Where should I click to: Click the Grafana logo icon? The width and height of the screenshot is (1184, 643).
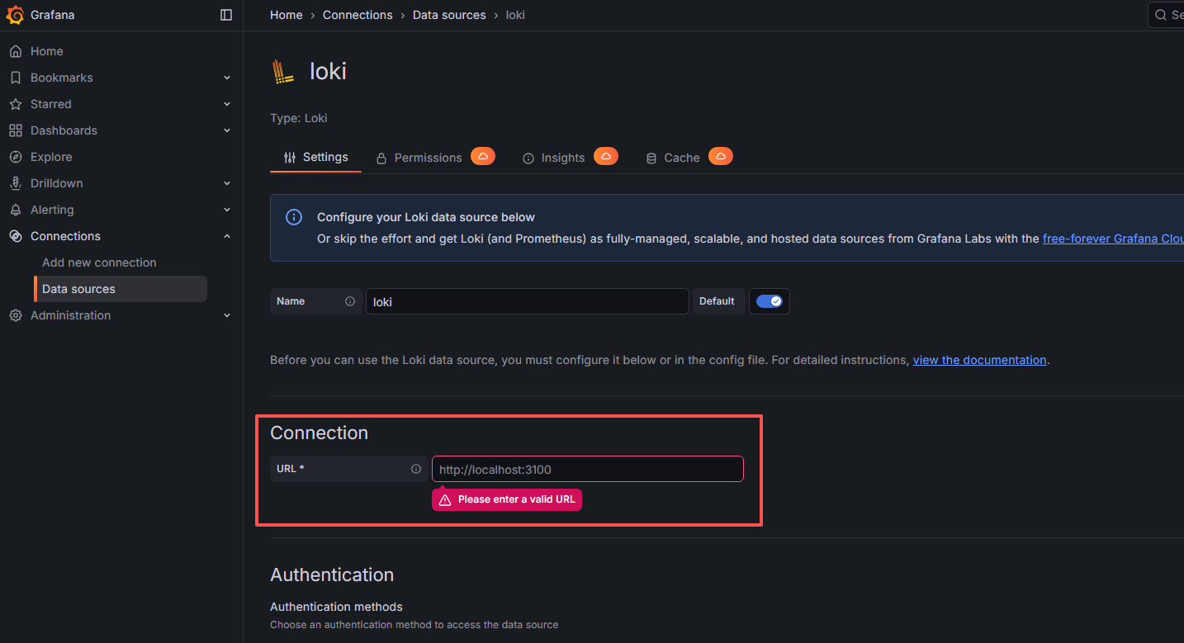coord(15,15)
